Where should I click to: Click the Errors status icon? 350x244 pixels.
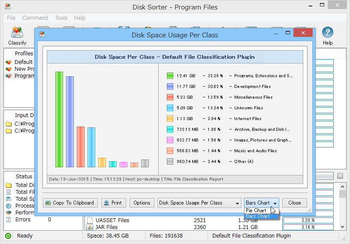pyautogui.click(x=9, y=220)
